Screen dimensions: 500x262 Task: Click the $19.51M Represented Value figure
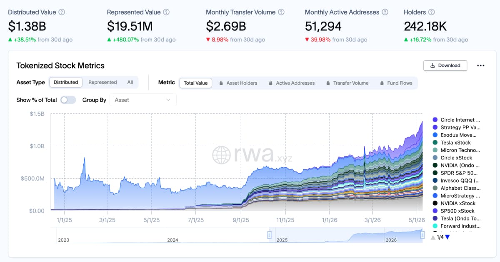coord(130,27)
